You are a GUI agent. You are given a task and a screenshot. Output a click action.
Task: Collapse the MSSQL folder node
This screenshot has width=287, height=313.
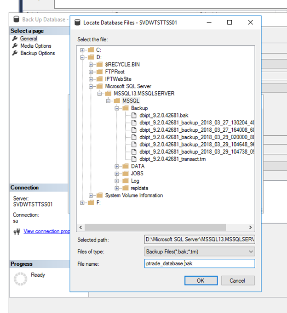[108, 101]
